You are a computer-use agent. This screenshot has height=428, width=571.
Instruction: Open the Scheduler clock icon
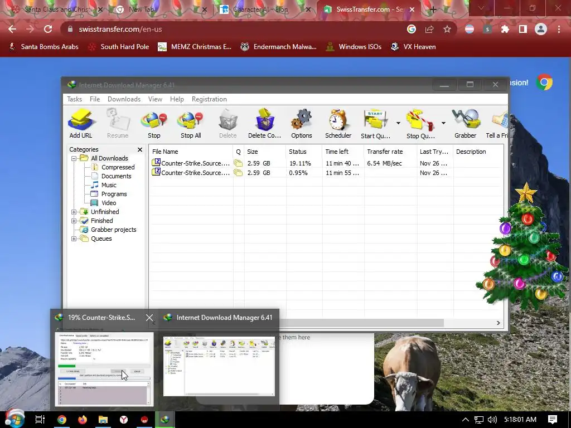(338, 124)
